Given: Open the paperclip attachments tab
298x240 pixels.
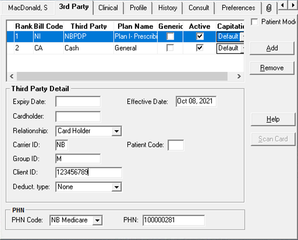Looking at the screenshot, I should point(269,8).
